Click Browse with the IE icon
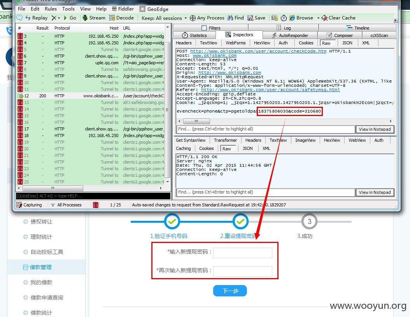Image resolution: width=410 pixels, height=317 pixels. (301, 18)
